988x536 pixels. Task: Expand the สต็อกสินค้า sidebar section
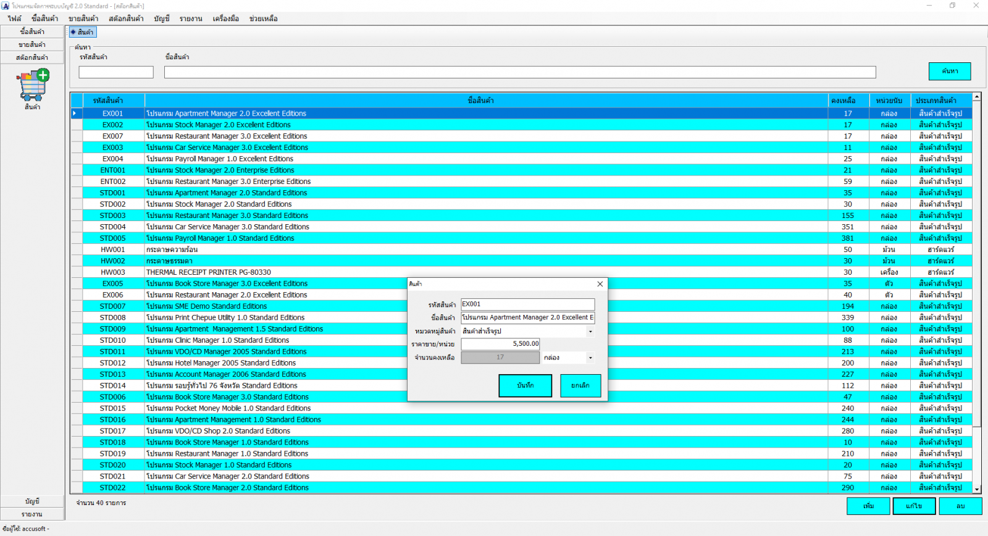pyautogui.click(x=32, y=57)
